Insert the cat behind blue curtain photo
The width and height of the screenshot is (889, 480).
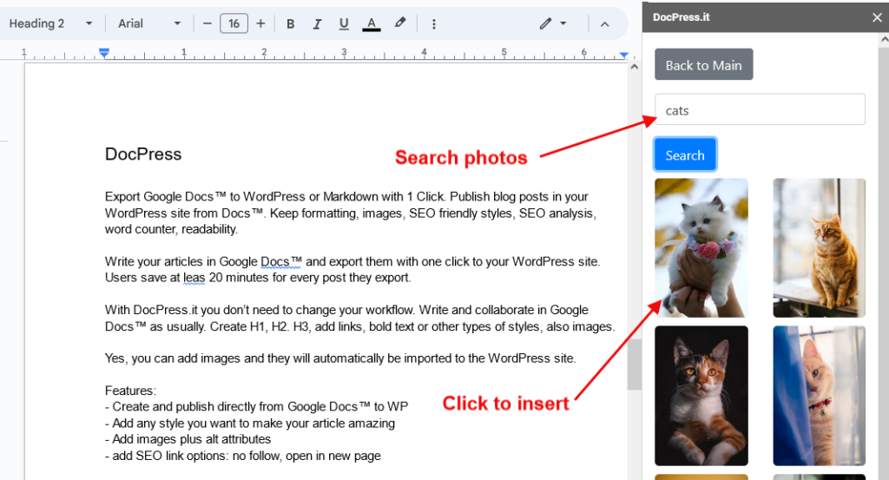819,396
